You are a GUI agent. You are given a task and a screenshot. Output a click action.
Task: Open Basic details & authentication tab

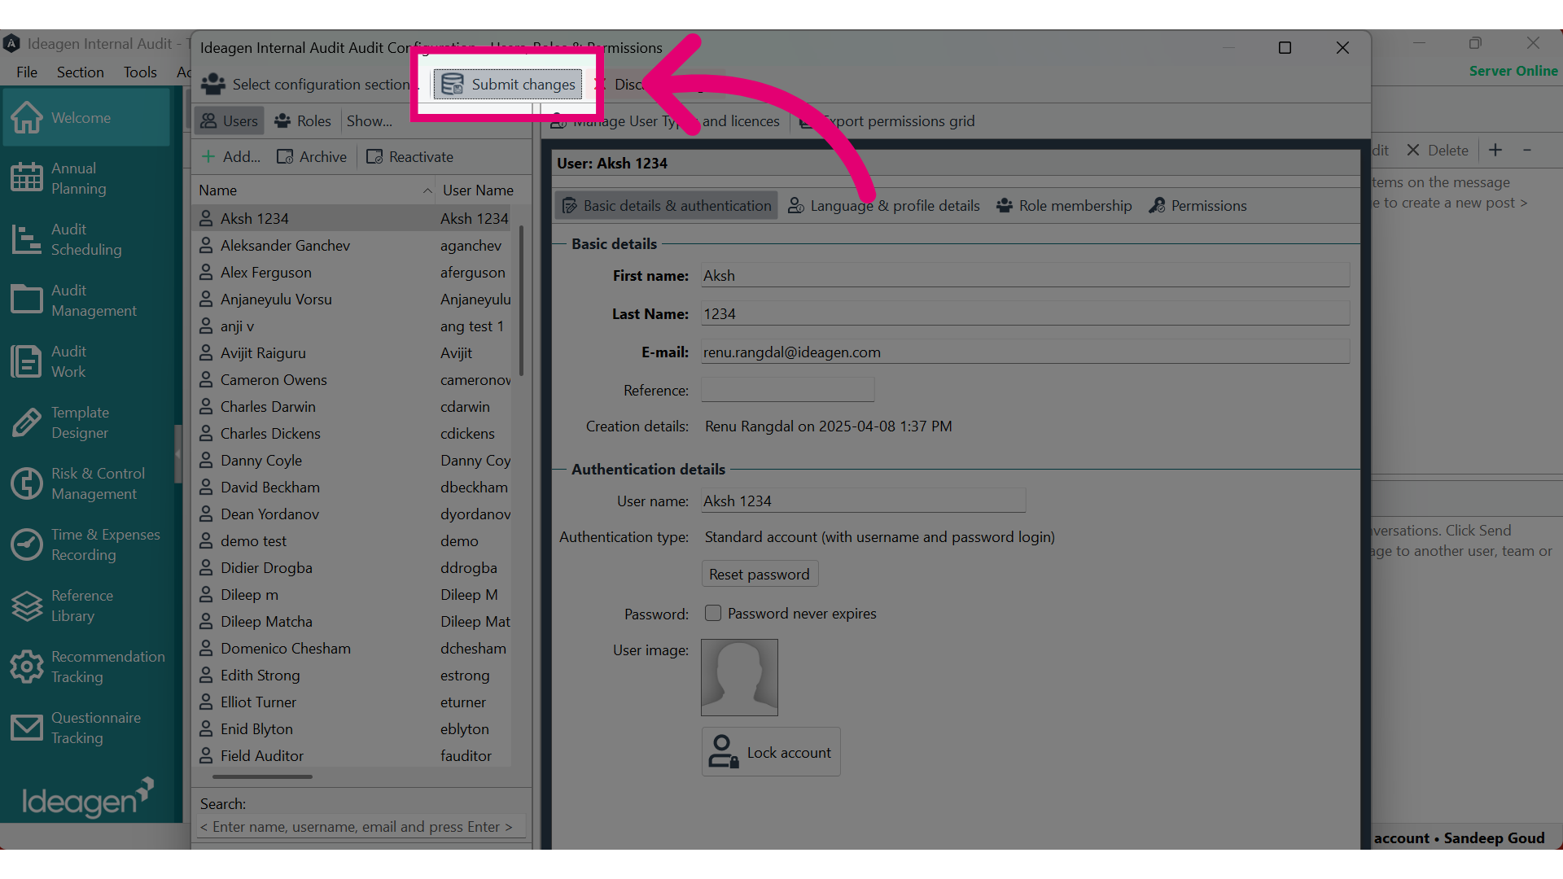[x=666, y=205]
